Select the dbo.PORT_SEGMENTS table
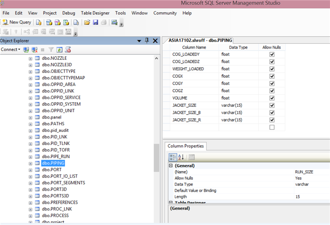 pos(64,183)
